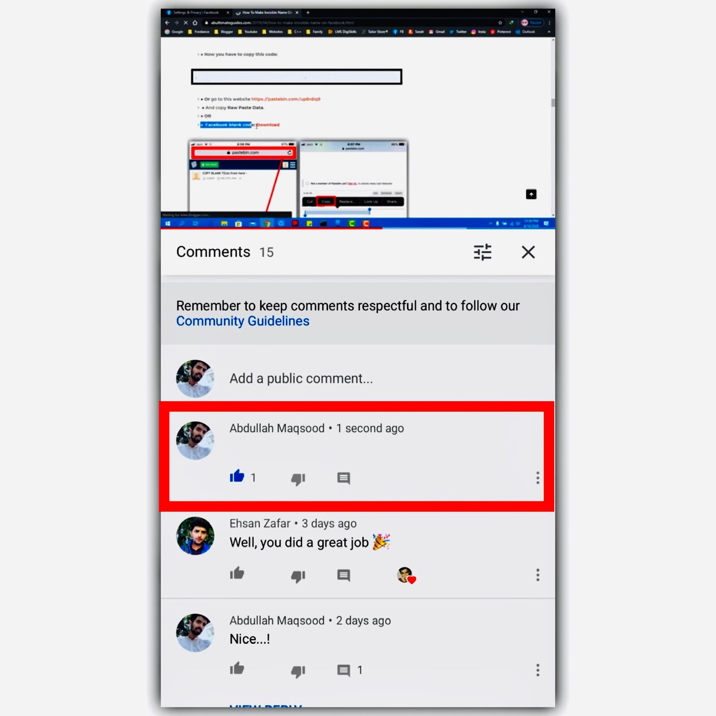Click the creator heart badge on Ehsan's comment
This screenshot has height=716, width=716.
click(406, 575)
